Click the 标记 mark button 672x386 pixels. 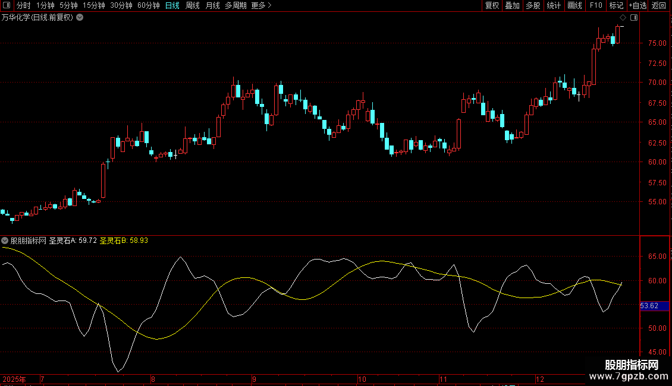(x=616, y=5)
